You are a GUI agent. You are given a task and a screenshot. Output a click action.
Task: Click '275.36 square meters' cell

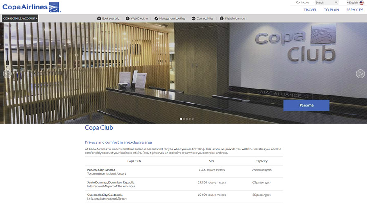click(x=212, y=182)
